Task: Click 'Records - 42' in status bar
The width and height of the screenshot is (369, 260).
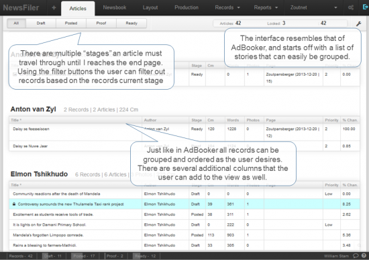Action: (21, 256)
